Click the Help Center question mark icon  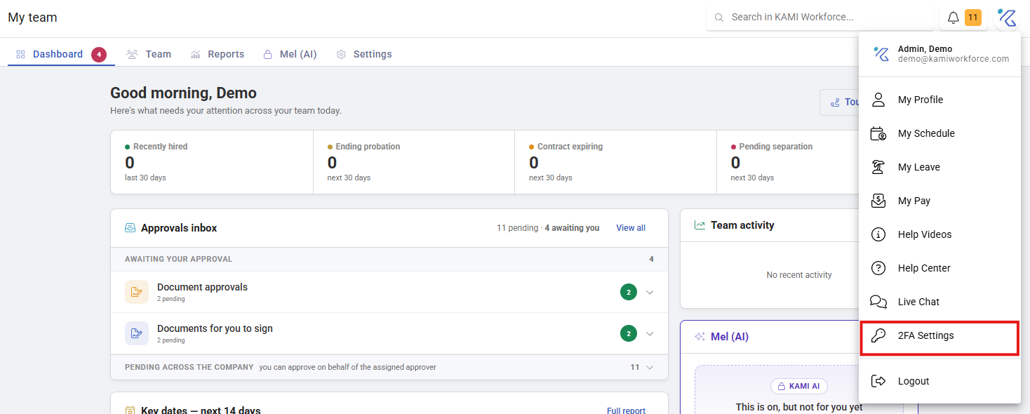coord(878,268)
